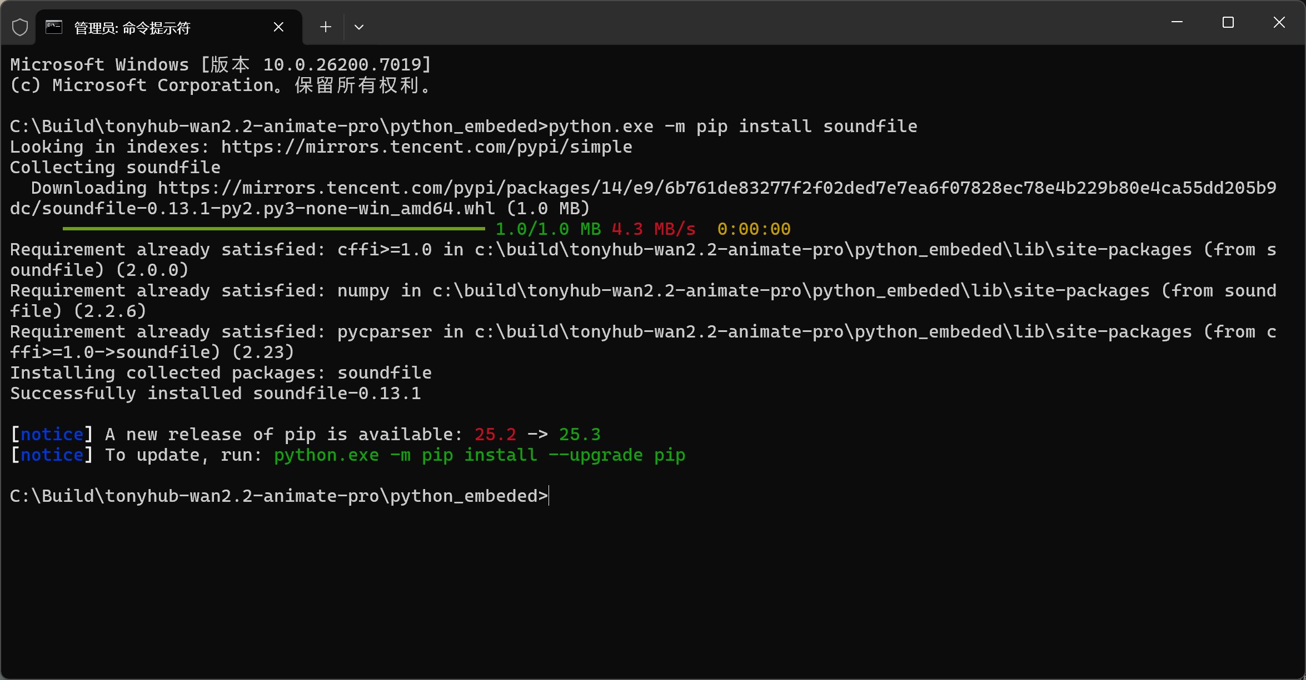Click the typed 'pip install soundfile' command
This screenshot has width=1306, height=680.
click(806, 127)
